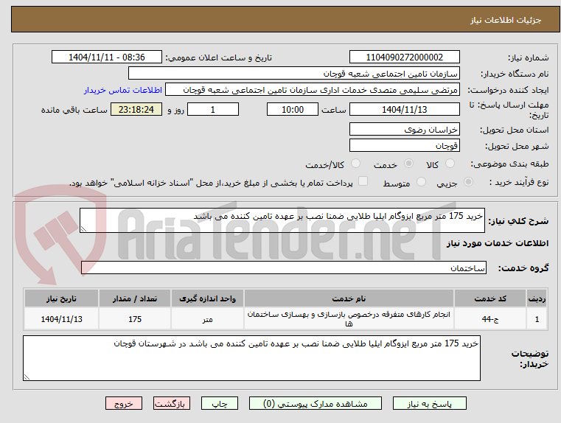Click the نام خدمت column header

coord(349,298)
